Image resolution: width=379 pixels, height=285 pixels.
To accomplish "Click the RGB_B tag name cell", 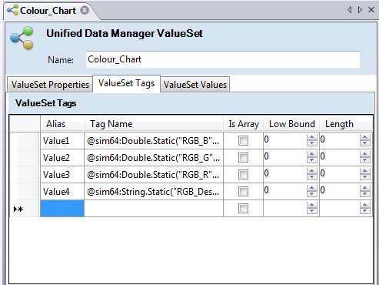I will point(154,140).
